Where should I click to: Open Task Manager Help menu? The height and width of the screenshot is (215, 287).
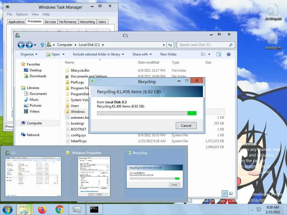point(46,14)
